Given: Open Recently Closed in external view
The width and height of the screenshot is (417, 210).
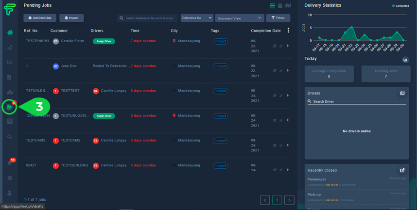Looking at the screenshot, I should (402, 170).
